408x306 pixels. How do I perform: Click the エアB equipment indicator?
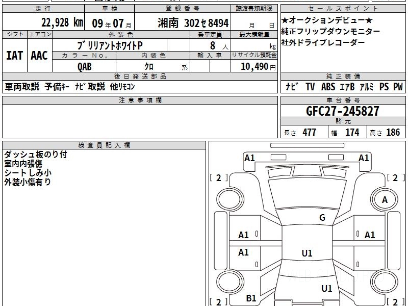[x=347, y=87]
